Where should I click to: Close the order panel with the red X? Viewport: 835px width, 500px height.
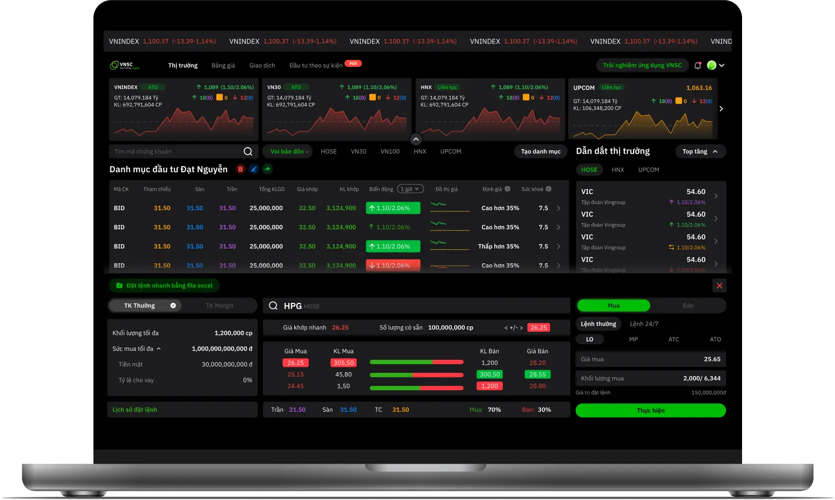719,286
